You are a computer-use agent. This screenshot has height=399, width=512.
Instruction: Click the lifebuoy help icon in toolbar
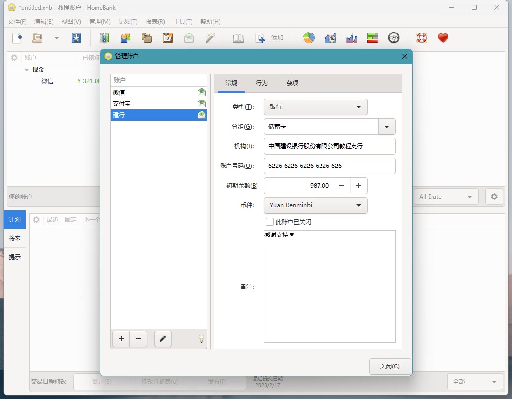(421, 38)
